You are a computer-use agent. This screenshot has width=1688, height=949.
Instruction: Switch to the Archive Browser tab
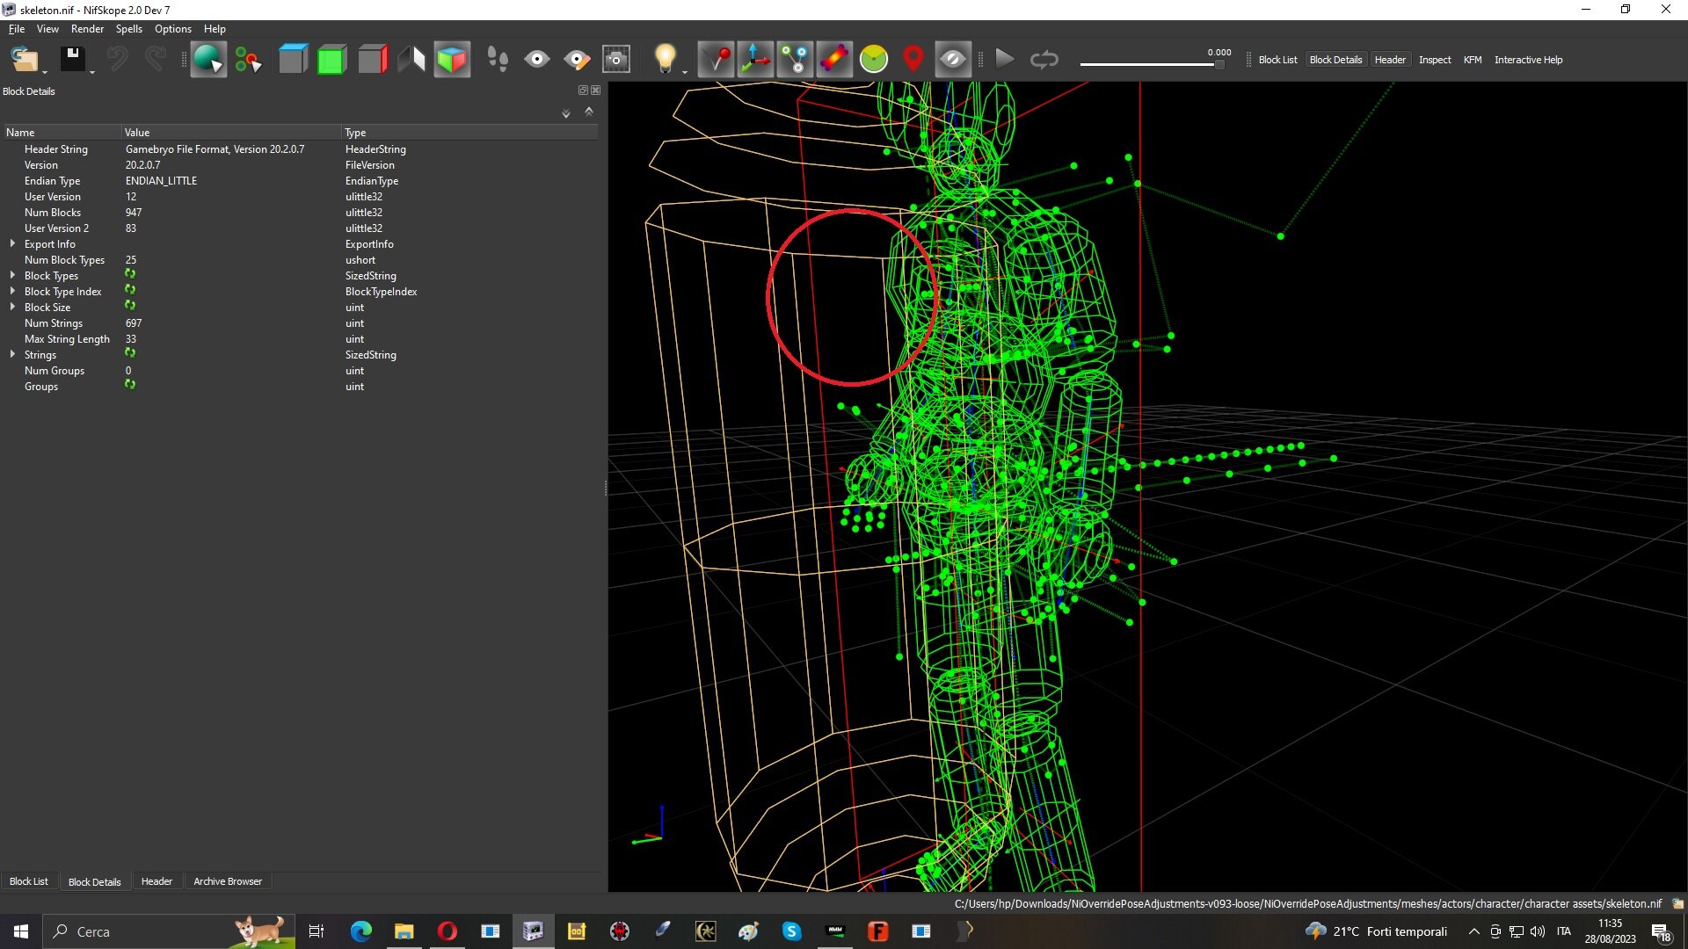click(x=228, y=881)
